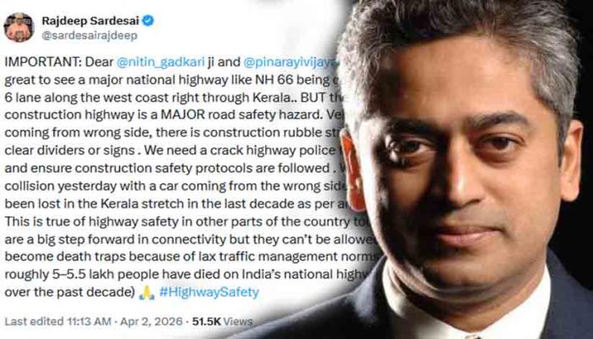Open the Rajdeep Sardesai display name
Image resolution: width=593 pixels, height=339 pixels.
pyautogui.click(x=91, y=21)
